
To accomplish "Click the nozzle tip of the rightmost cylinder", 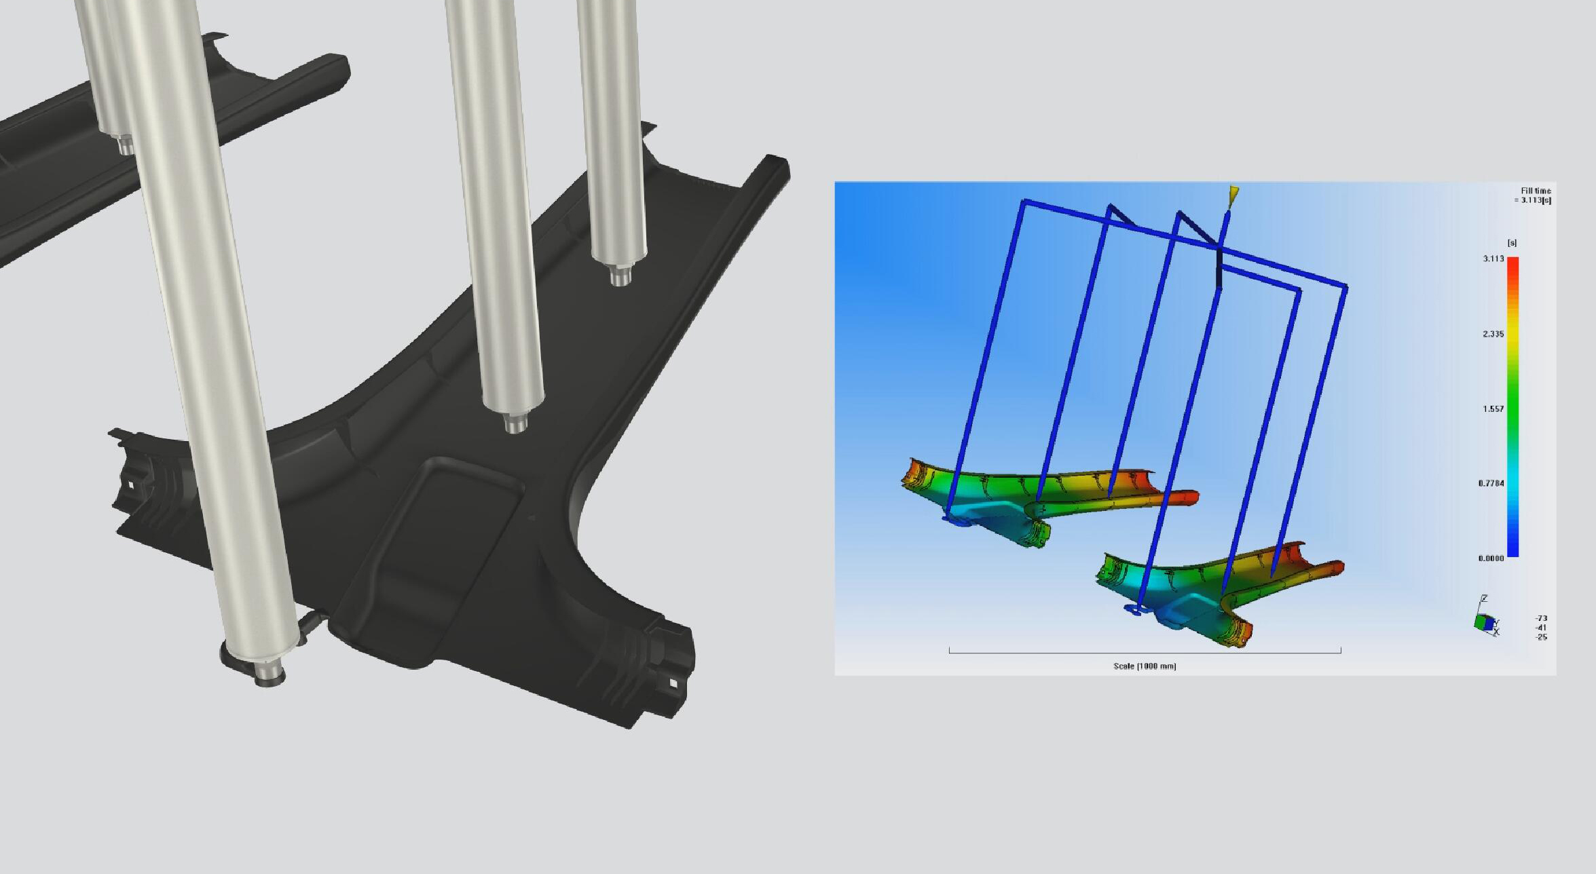I will 619,276.
